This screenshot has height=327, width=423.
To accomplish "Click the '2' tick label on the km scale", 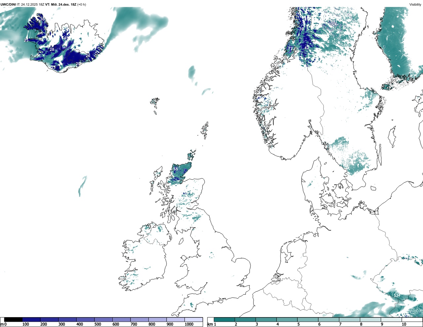I will [236, 324].
